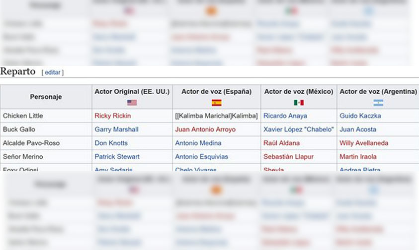Click the Mexico flag icon
The height and width of the screenshot is (250, 419).
[298, 103]
